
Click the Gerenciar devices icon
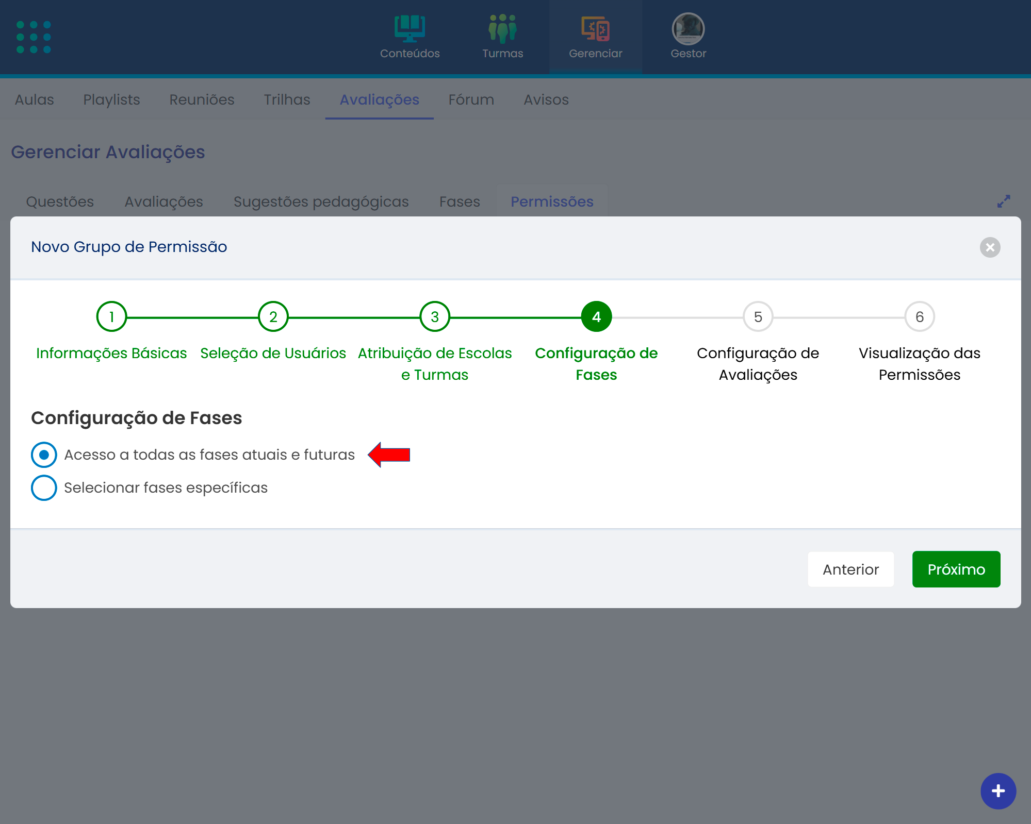click(x=595, y=29)
